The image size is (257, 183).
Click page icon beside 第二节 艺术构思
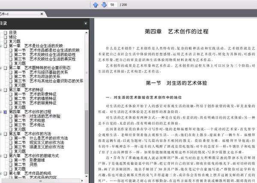pos(11,121)
